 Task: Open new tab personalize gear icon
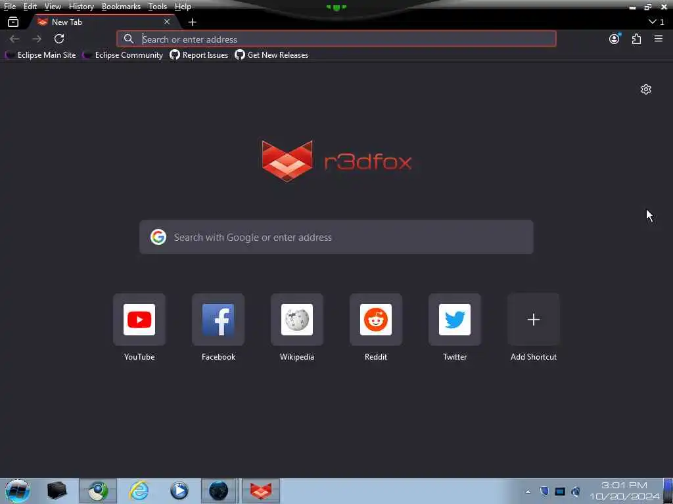pos(646,89)
